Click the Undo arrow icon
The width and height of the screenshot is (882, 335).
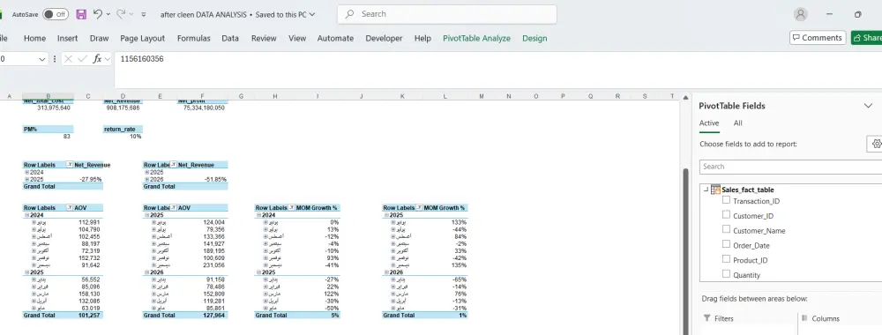click(x=98, y=14)
